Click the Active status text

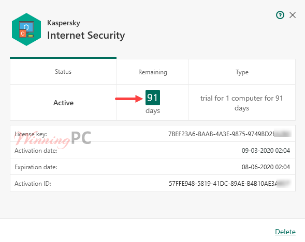pyautogui.click(x=63, y=103)
